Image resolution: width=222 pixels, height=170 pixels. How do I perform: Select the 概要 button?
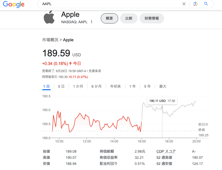[x=109, y=18]
